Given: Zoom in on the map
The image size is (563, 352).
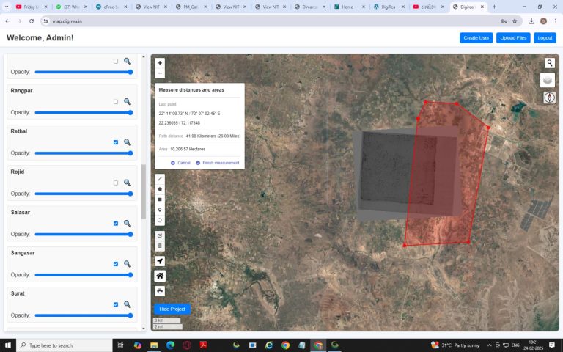Looking at the screenshot, I should 160,63.
